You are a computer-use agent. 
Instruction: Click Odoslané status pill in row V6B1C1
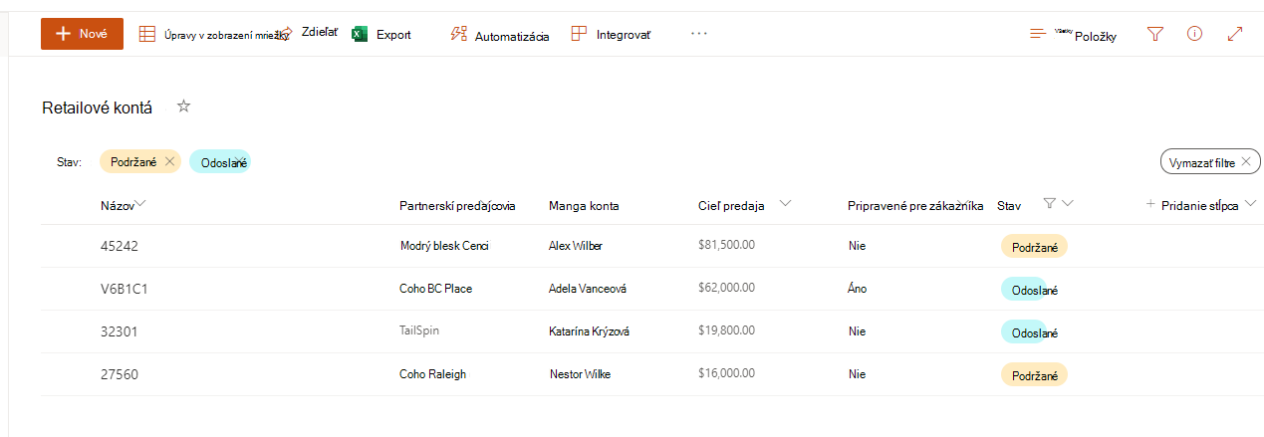(x=1029, y=290)
